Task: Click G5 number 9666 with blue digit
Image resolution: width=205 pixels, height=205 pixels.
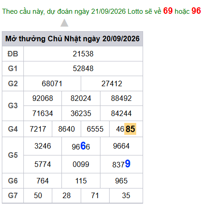Action: coord(81,146)
